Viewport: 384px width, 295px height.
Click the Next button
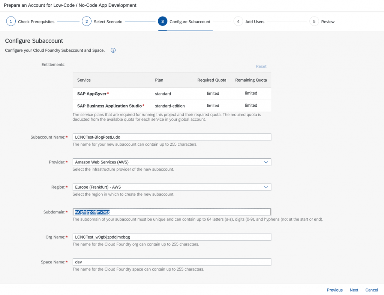[354, 290]
